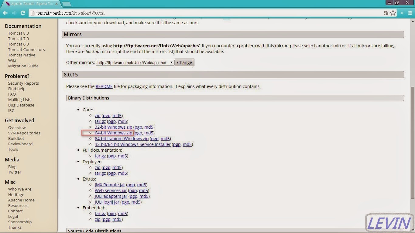The width and height of the screenshot is (415, 233).
Task: Open md5 checksum for Windows Service Installer
Action: 187,144
